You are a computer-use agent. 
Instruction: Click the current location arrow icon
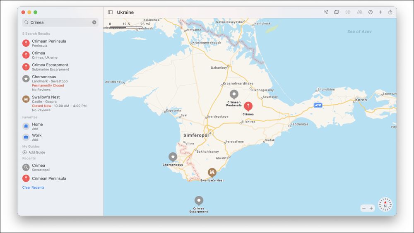click(326, 12)
